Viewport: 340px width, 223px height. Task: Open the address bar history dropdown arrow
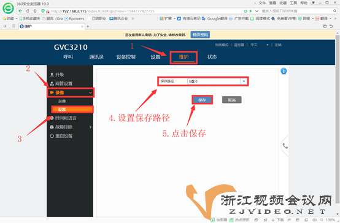tap(257, 11)
